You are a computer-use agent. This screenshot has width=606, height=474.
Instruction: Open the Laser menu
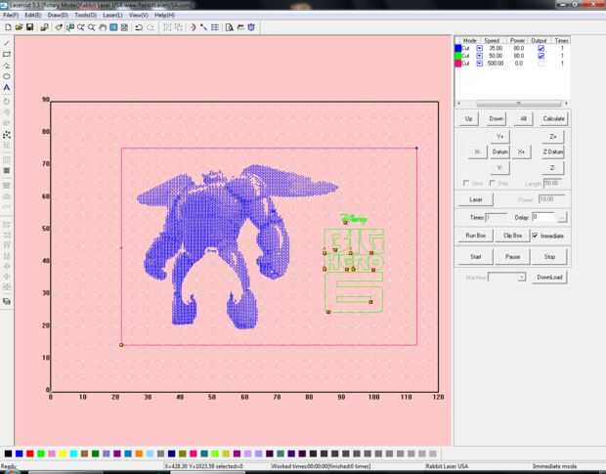click(112, 15)
